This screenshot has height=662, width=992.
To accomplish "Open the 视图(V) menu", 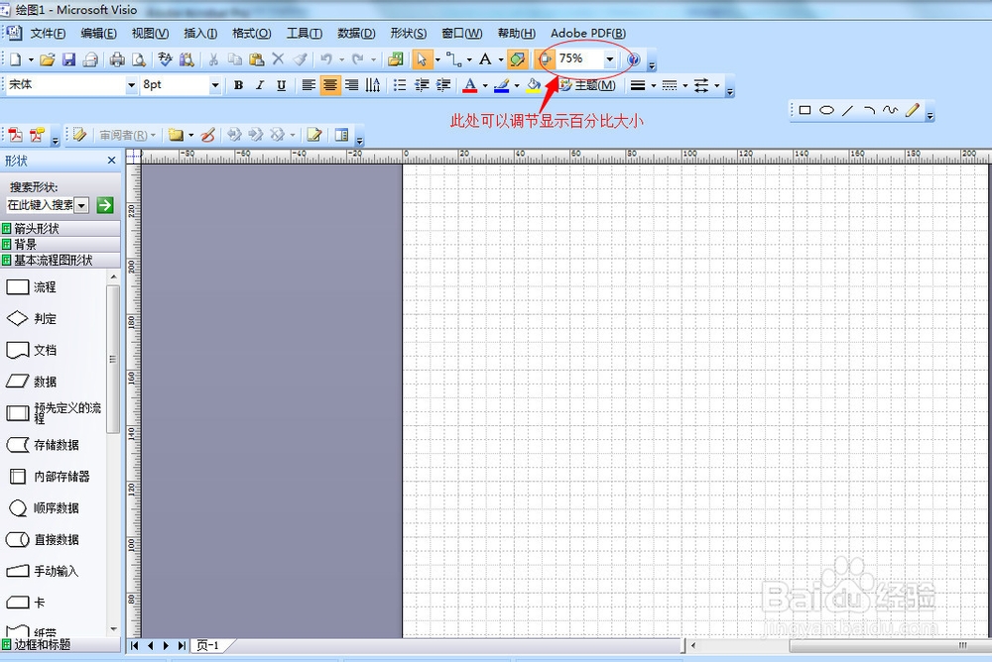I will [150, 34].
